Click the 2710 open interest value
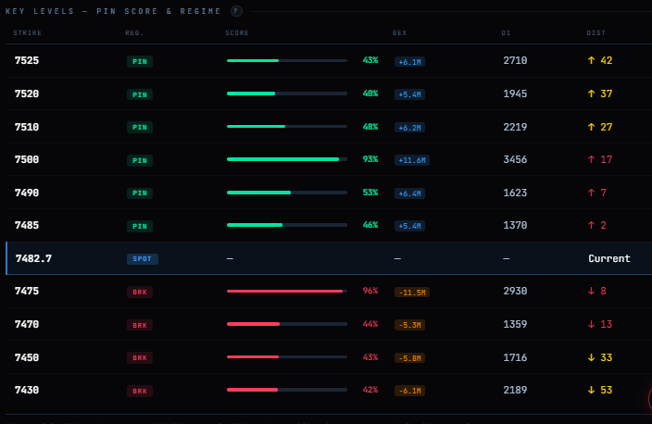652x424 pixels. (515, 61)
